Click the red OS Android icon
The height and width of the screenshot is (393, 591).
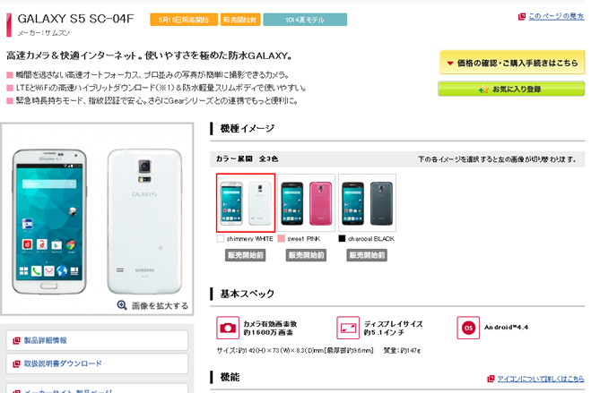pyautogui.click(x=468, y=328)
